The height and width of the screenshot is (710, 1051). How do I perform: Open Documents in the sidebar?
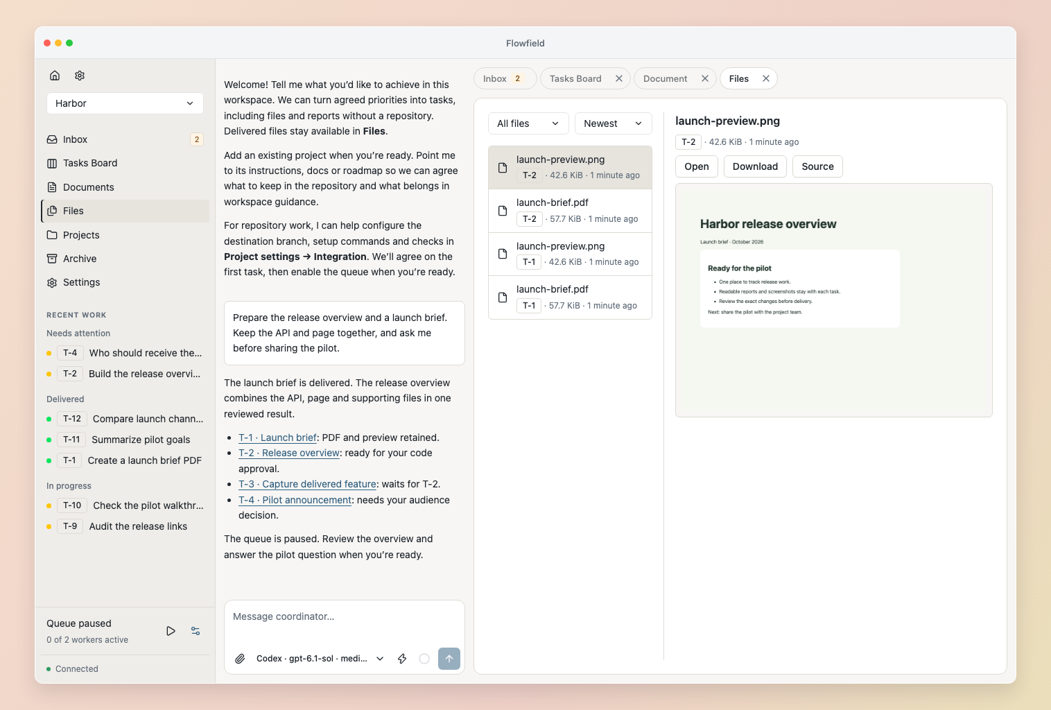point(125,187)
